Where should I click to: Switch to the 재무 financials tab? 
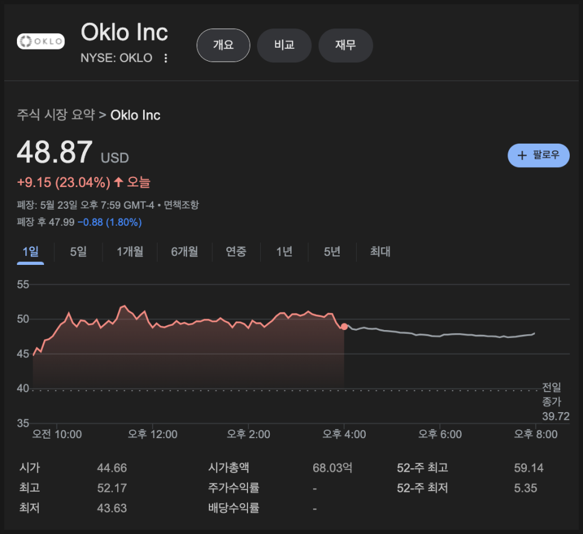(345, 45)
